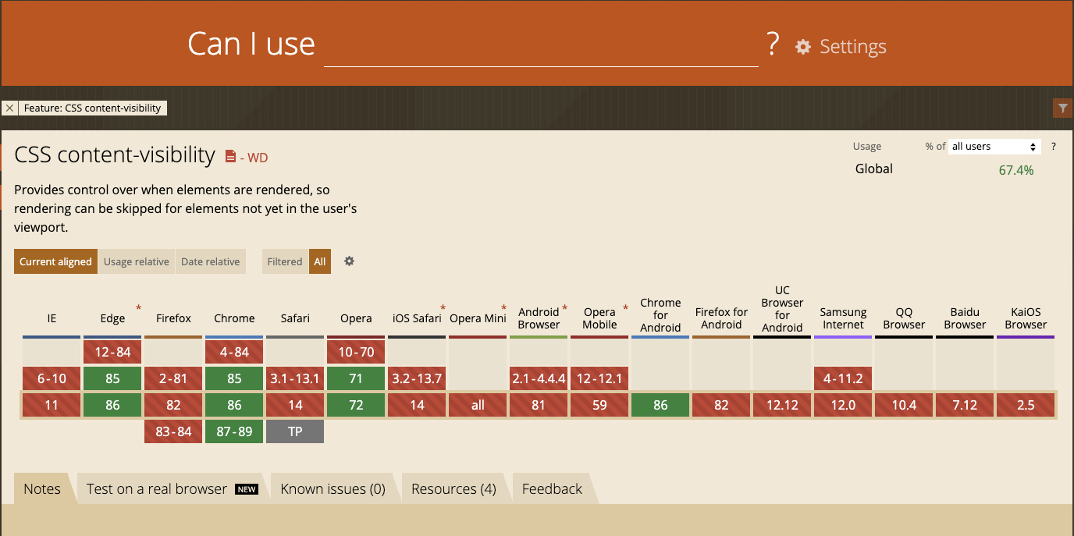This screenshot has height=536, width=1074.
Task: Switch to Date relative view
Action: click(211, 261)
